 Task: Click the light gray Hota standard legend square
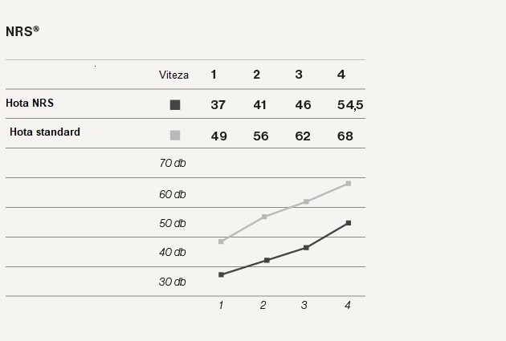[175, 136]
